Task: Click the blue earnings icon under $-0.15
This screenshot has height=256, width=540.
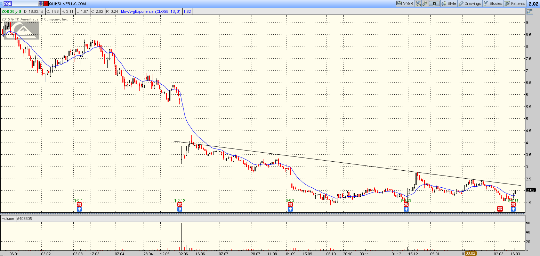Action: click(180, 209)
